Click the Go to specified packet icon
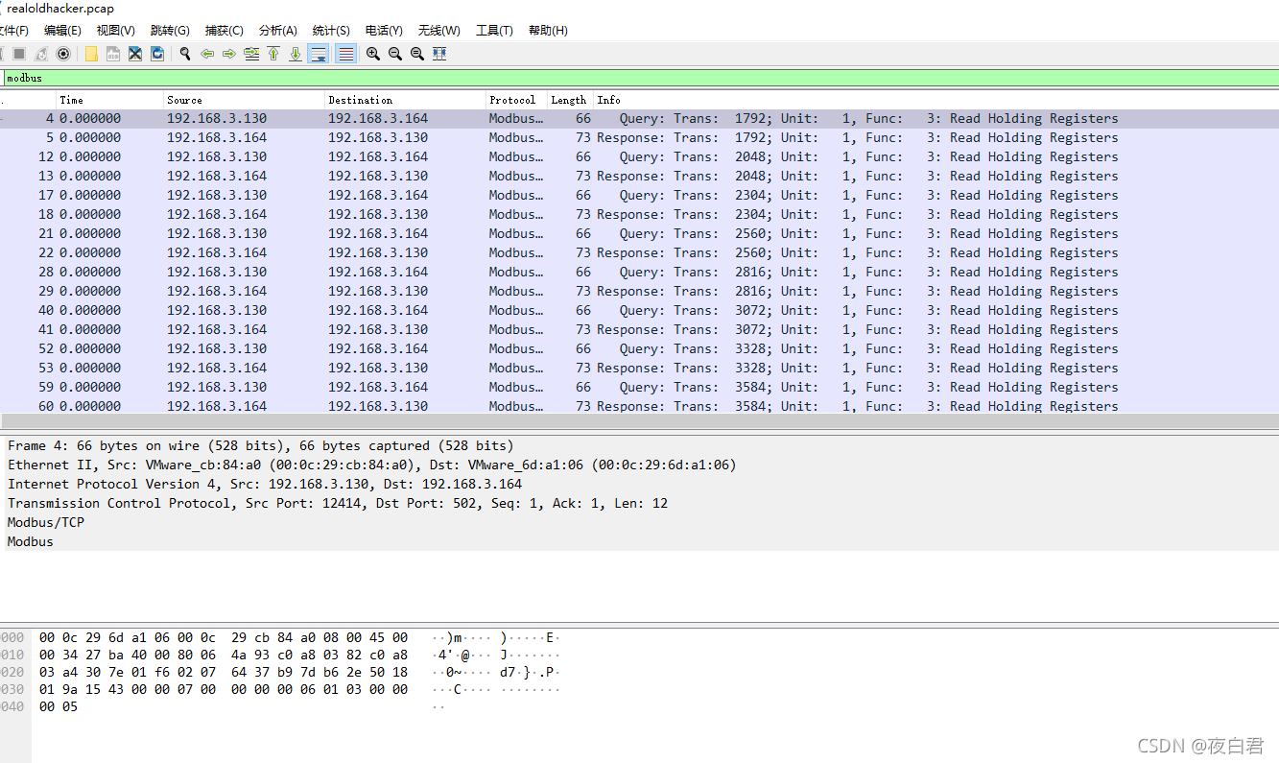 pyautogui.click(x=251, y=54)
